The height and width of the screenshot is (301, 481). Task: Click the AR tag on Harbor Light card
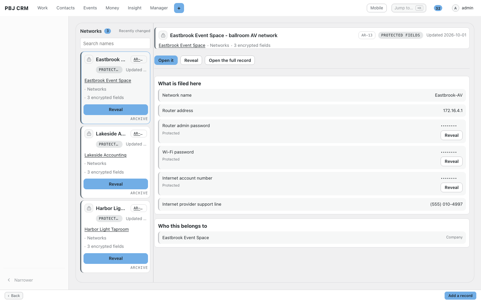point(139,208)
